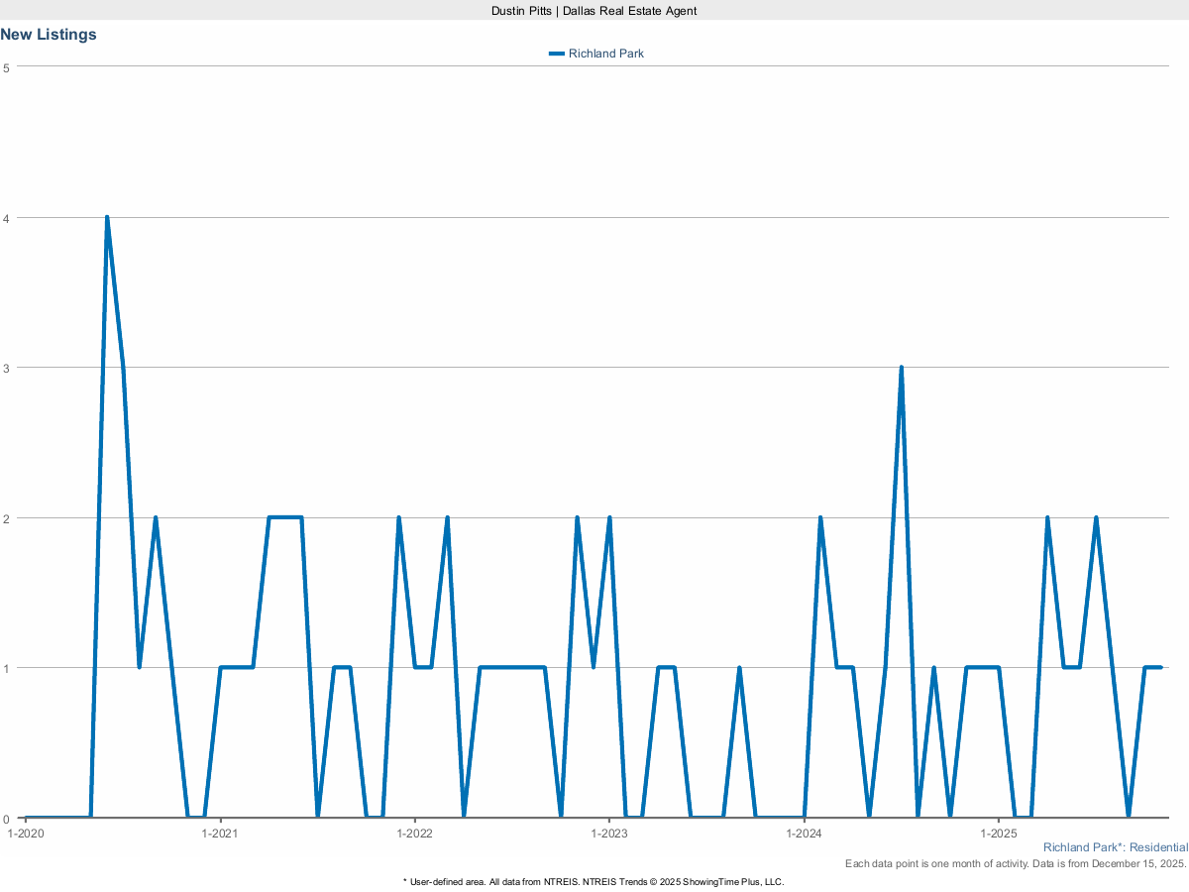Click the 'Each data point' note text
This screenshot has width=1189, height=892.
point(1016,864)
